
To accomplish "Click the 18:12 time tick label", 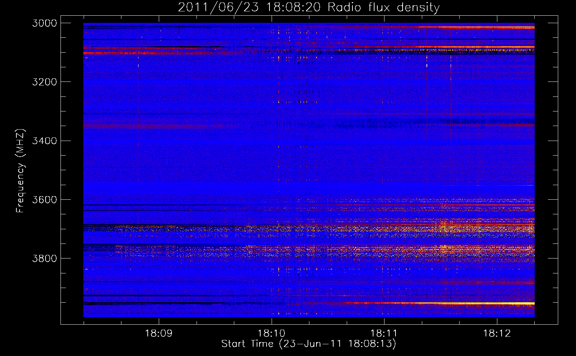I will [497, 334].
